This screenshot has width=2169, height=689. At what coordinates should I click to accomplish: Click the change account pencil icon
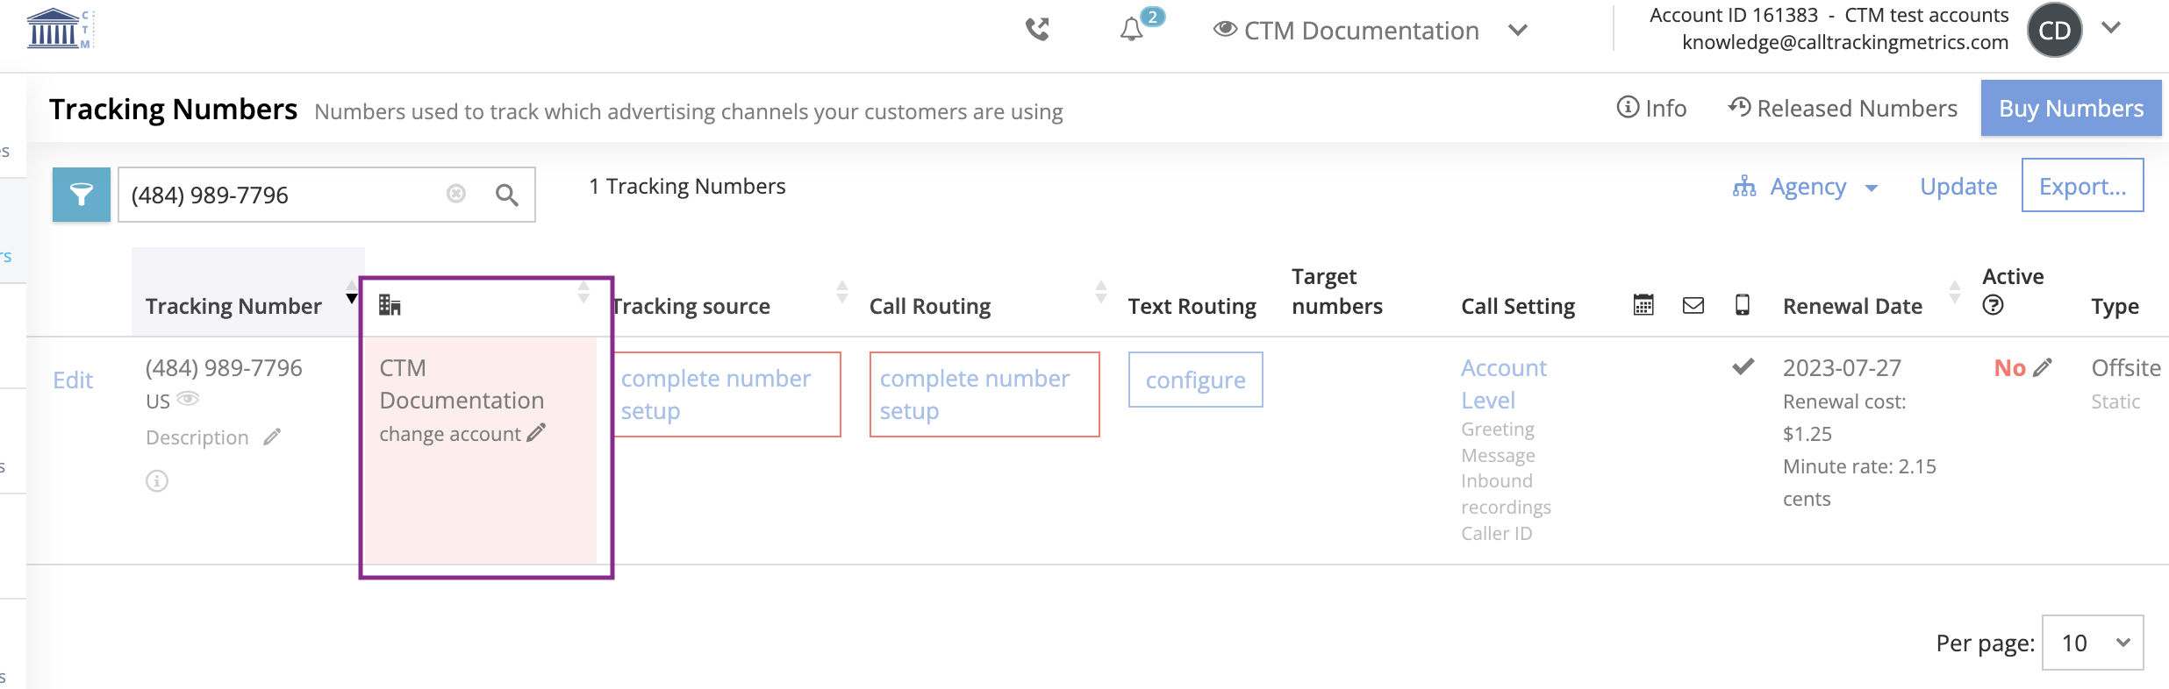tap(536, 433)
